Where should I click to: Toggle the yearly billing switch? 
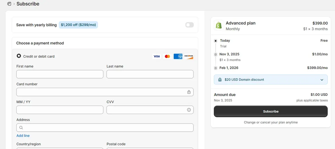[x=189, y=25]
